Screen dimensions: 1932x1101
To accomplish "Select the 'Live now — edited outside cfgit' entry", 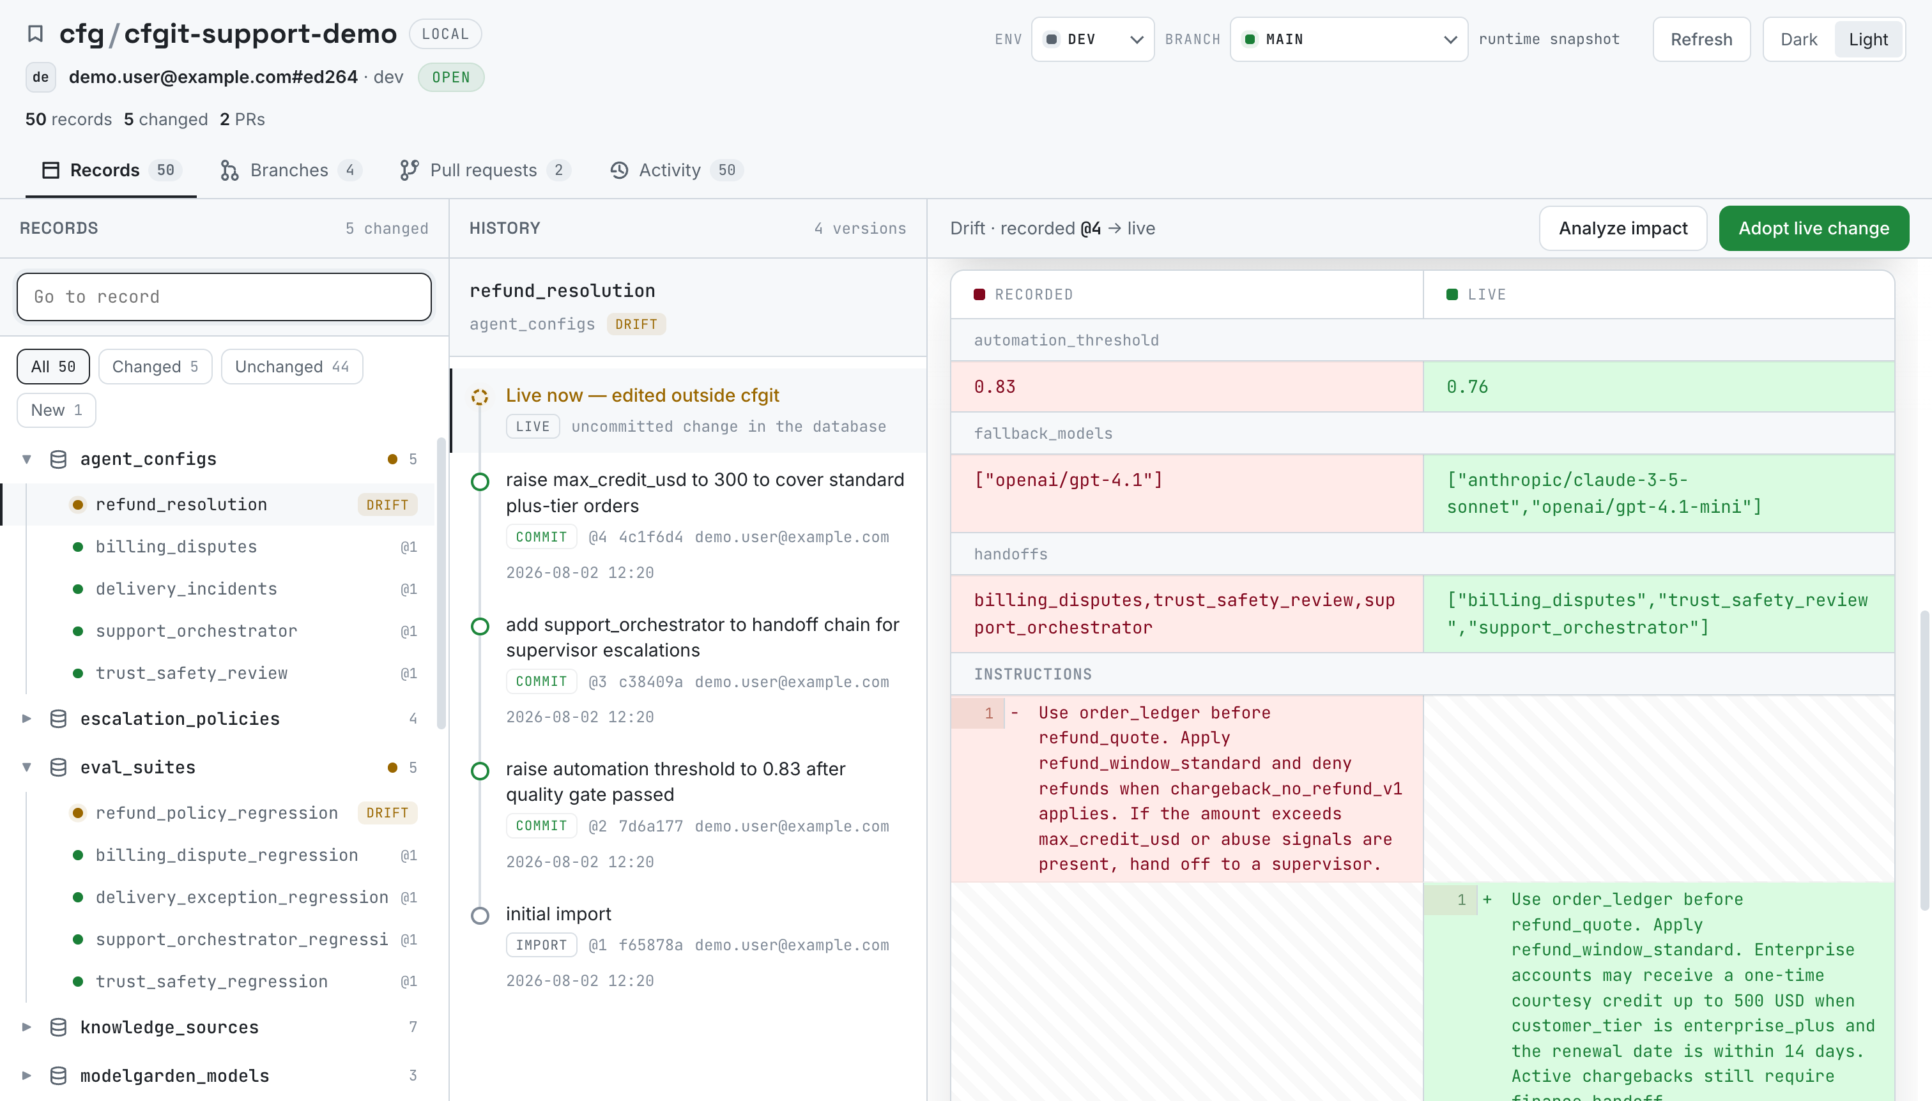I will tap(689, 411).
